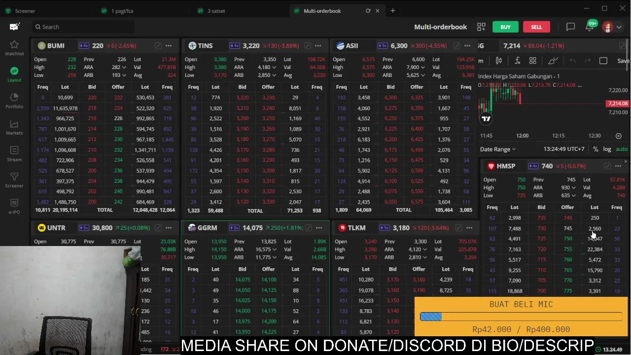Click the edit icon on BUMI widget
The height and width of the screenshot is (355, 631).
click(x=158, y=46)
